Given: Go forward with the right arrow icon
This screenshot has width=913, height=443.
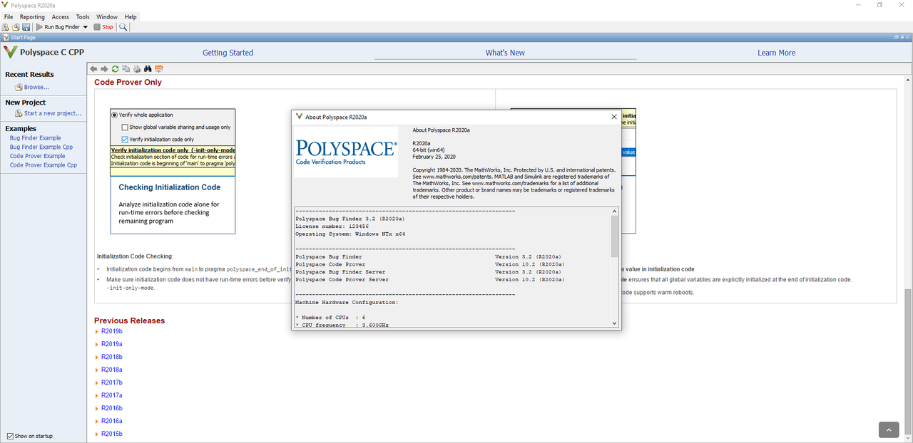Looking at the screenshot, I should click(x=104, y=69).
